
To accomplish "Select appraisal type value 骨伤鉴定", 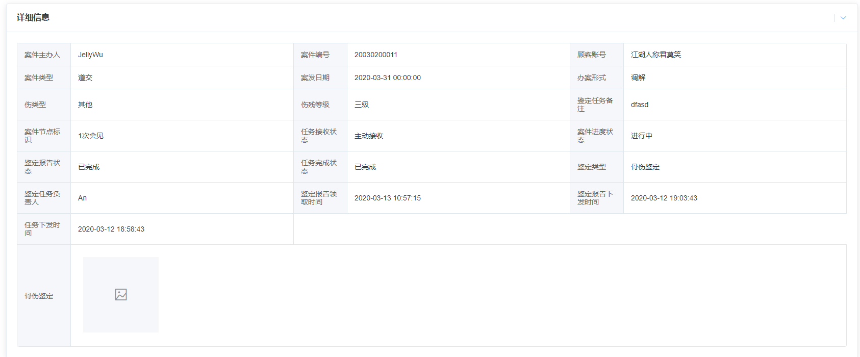I will pos(645,167).
